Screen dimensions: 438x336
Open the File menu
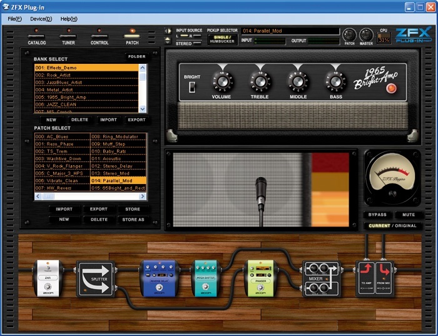14,19
